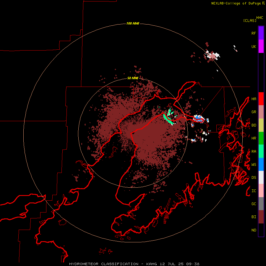266x266 pixels.
Task: Click the 12 JUL 25 date text
Action: (x=172, y=264)
